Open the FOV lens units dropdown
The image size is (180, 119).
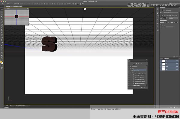coord(173,18)
